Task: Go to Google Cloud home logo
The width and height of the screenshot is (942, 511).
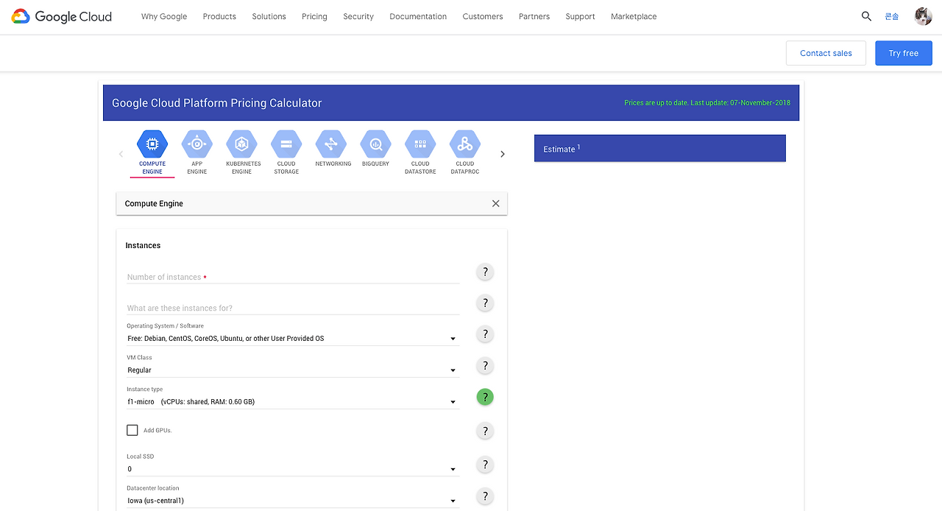Action: 62,16
